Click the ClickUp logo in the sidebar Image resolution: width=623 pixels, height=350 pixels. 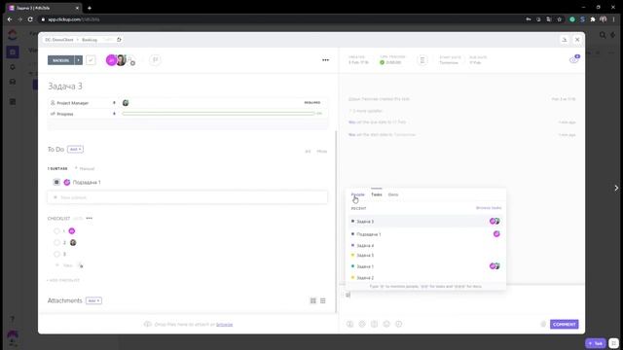(13, 35)
